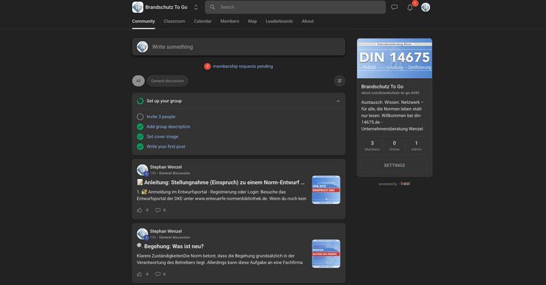The height and width of the screenshot is (285, 546).
Task: Open the group switcher arrows
Action: tap(196, 7)
